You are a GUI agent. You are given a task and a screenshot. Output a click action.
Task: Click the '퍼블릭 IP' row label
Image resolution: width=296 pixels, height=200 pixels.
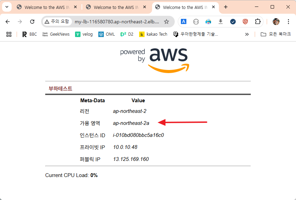(x=90, y=160)
